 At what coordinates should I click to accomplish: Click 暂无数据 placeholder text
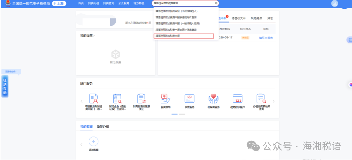115,62
